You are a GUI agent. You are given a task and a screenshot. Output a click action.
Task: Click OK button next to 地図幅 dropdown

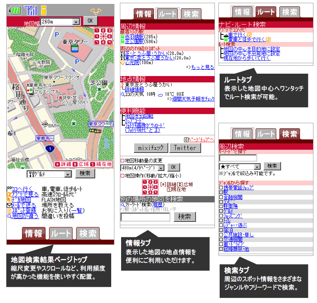(90, 21)
